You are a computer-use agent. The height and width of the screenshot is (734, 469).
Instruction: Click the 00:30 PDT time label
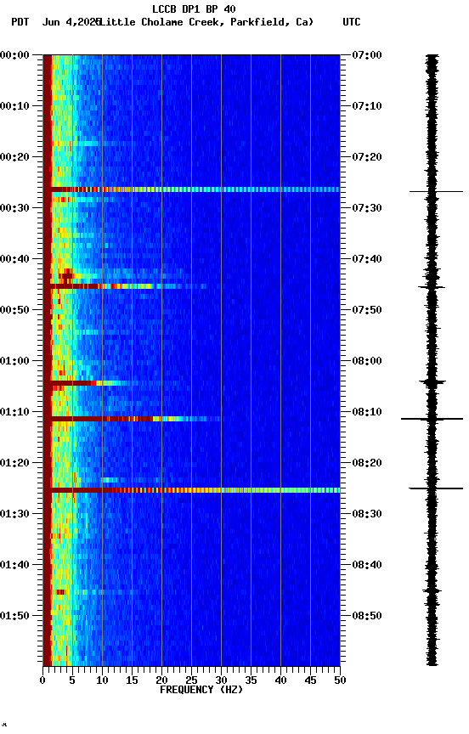(14, 208)
